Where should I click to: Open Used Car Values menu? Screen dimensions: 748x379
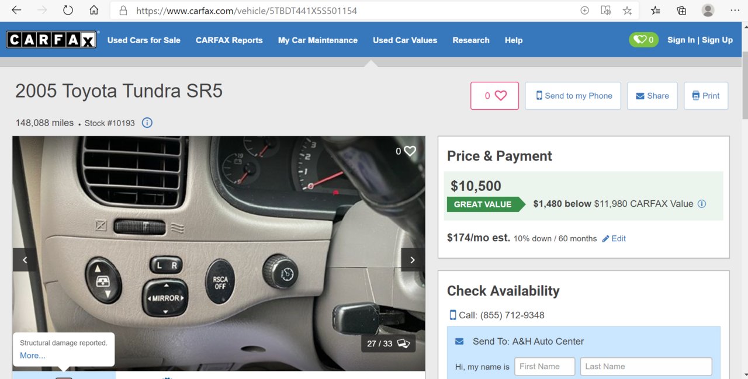[405, 40]
